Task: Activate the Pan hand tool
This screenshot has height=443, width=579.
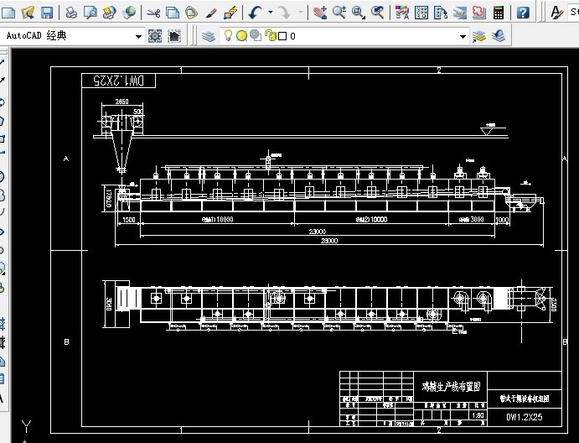Action: point(320,13)
